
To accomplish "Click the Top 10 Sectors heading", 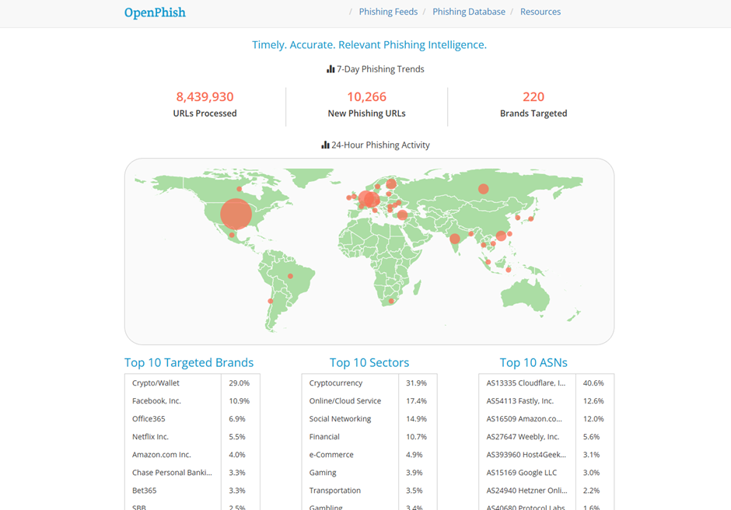I will coord(369,363).
